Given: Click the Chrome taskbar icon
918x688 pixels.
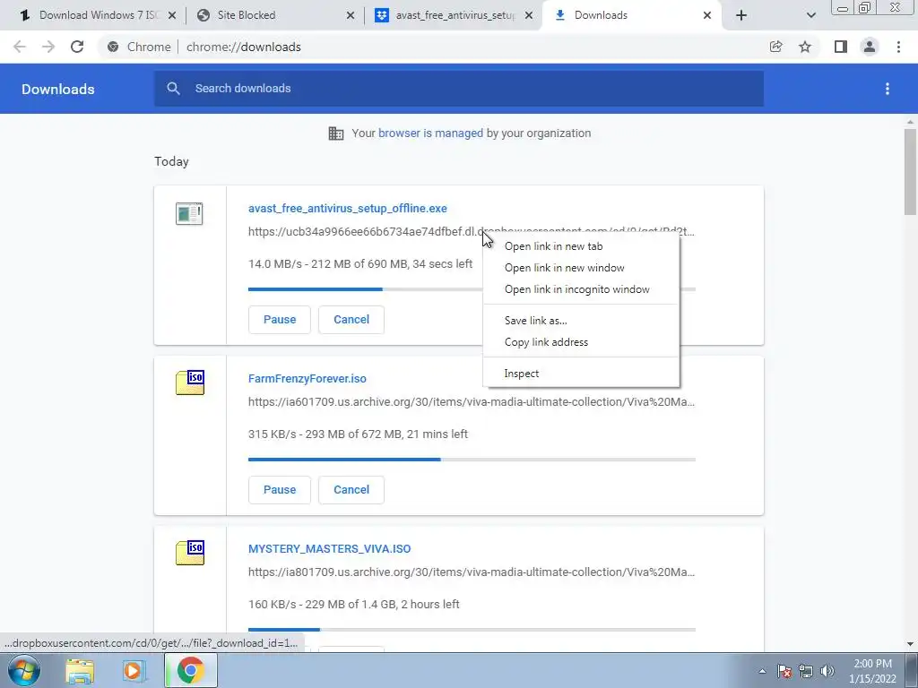Looking at the screenshot, I should (190, 670).
